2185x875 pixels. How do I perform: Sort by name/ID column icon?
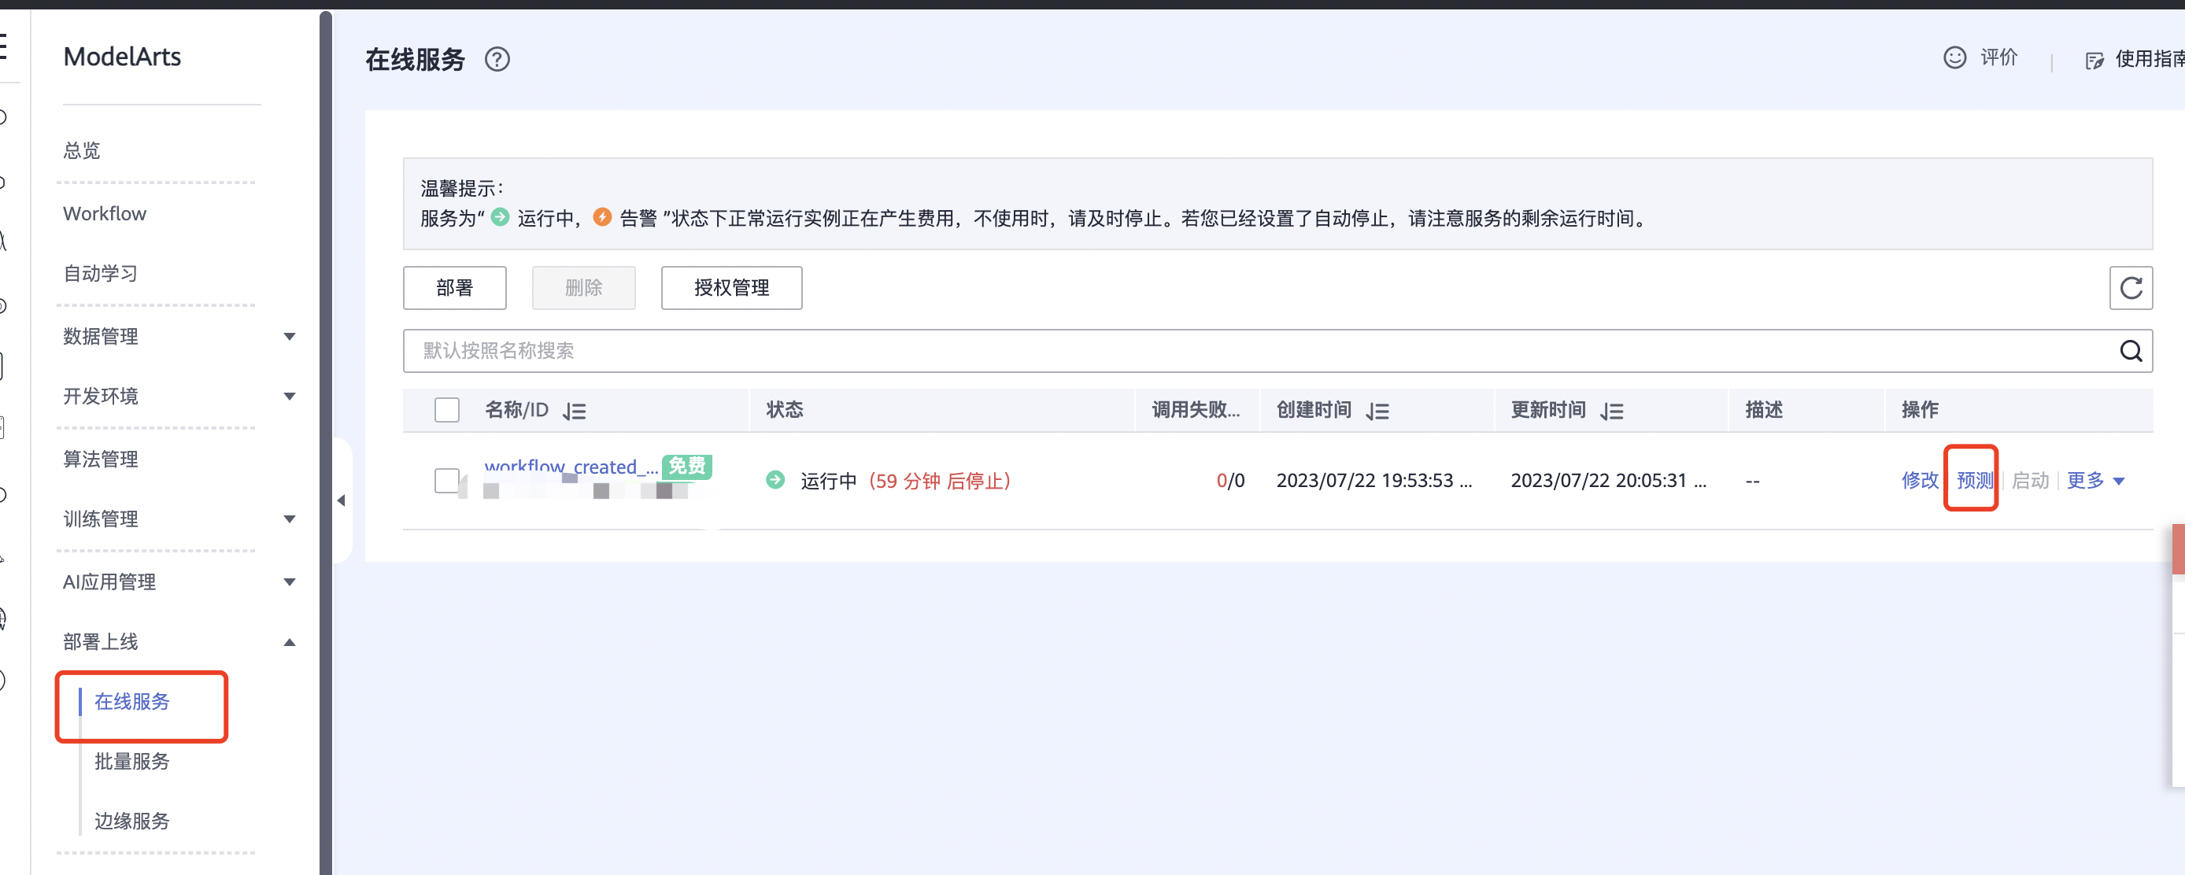(x=575, y=412)
